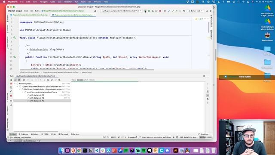Click the pin tab icon in Run sidebar
The image size is (275, 155).
point(11,105)
